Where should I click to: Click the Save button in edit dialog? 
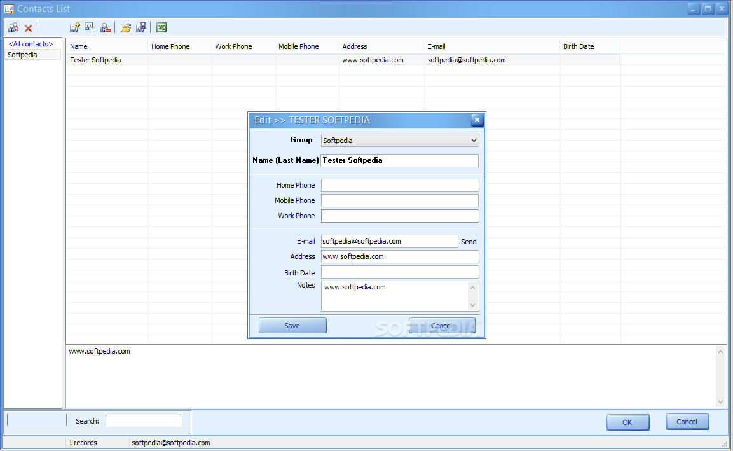coord(292,326)
